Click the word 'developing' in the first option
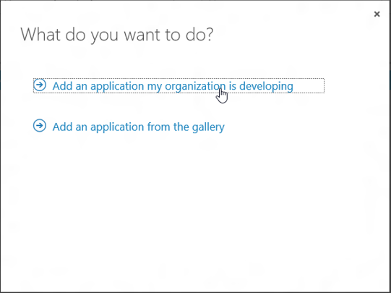 point(266,86)
